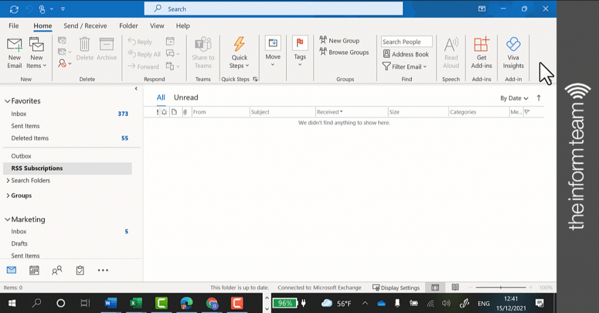The height and width of the screenshot is (313, 599).
Task: Open the Junk block-sender dropdown
Action: 64,63
